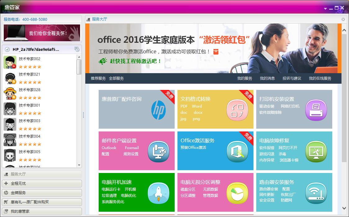Open the 电脑故障修复 tile title
This screenshot has height=217, width=349.
point(274,140)
